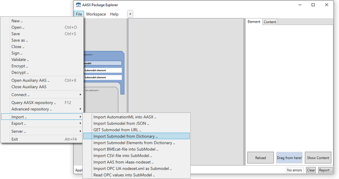Click the first Submodel element box in diagram

102,70
